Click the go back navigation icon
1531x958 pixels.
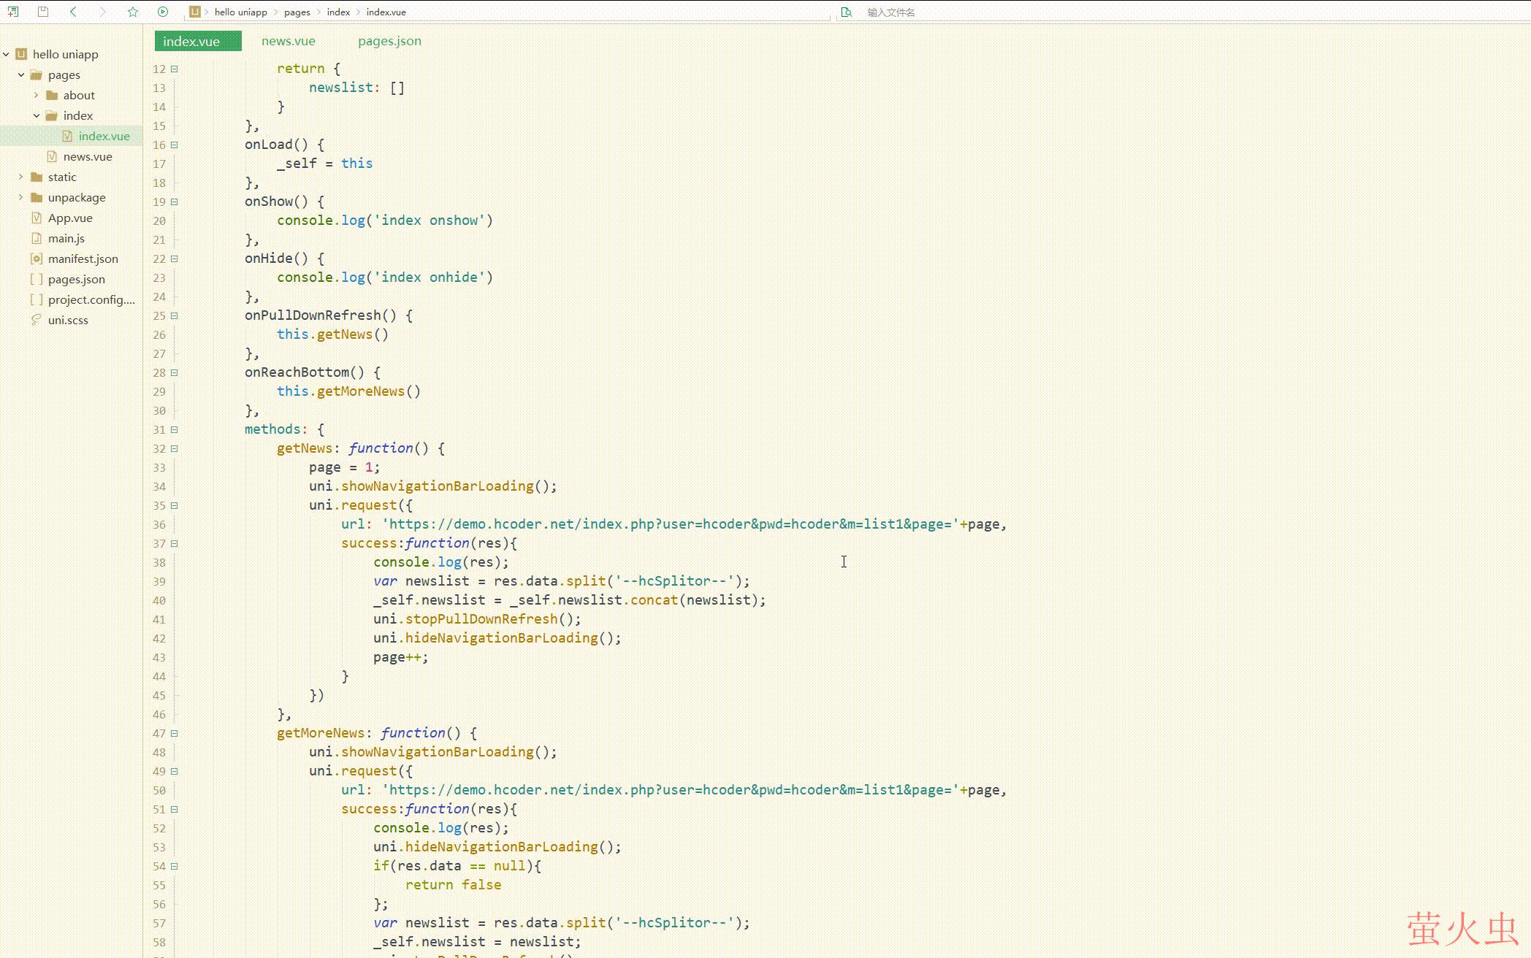pyautogui.click(x=72, y=11)
